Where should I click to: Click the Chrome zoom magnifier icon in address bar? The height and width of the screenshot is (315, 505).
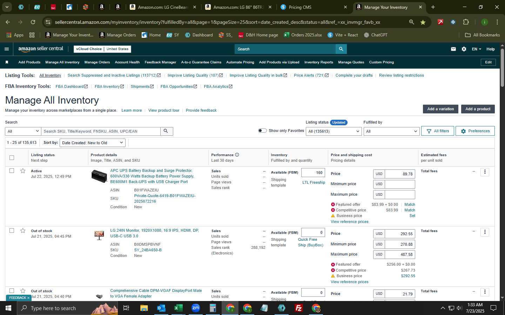[411, 22]
